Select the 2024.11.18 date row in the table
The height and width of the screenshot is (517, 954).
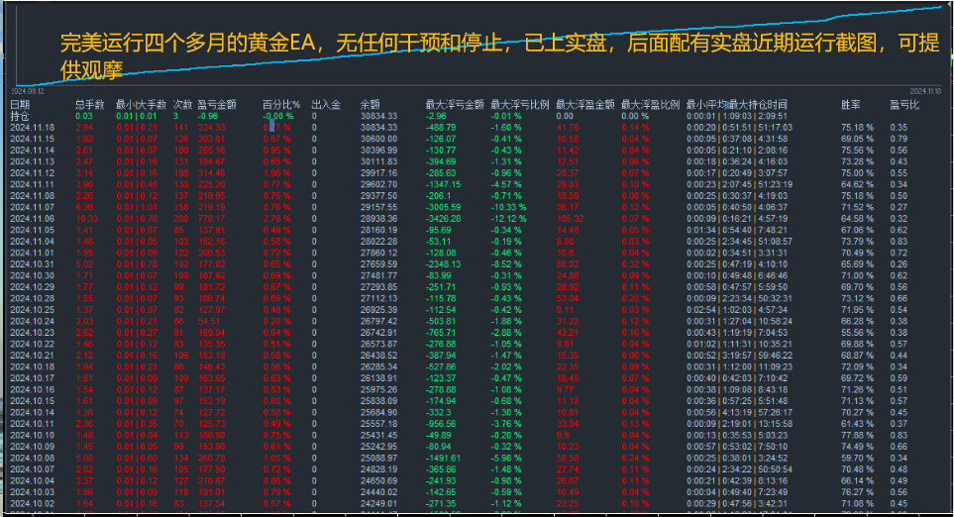pos(33,128)
